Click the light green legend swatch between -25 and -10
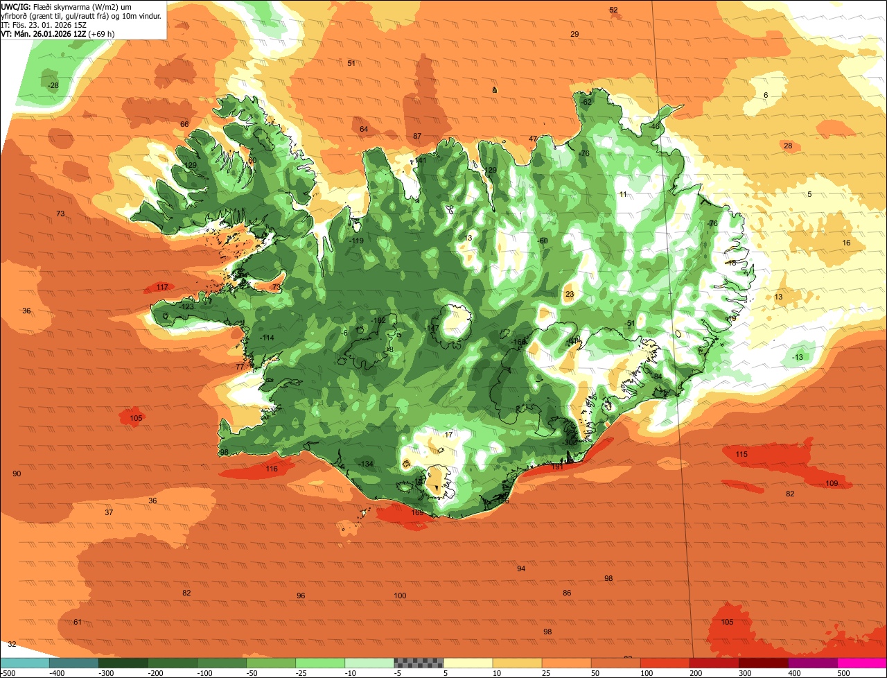Screen dimensions: 887x678 tap(320, 663)
